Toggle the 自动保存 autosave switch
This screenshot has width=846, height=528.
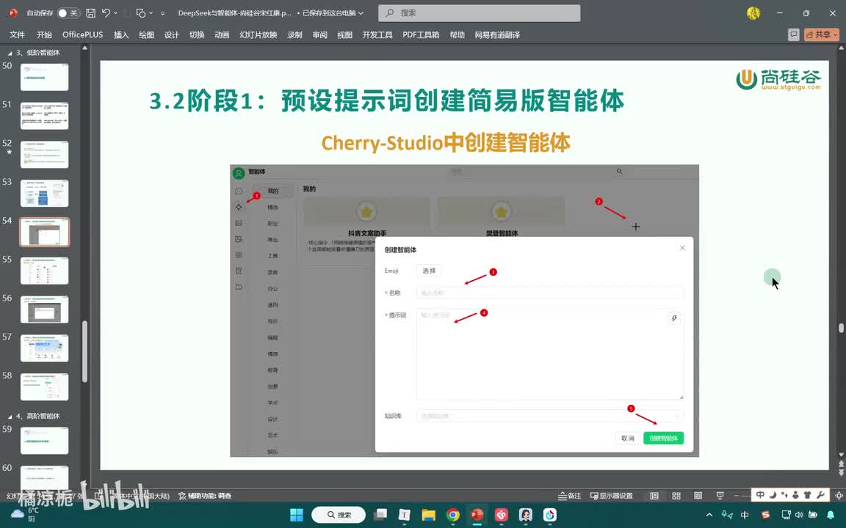(68, 13)
